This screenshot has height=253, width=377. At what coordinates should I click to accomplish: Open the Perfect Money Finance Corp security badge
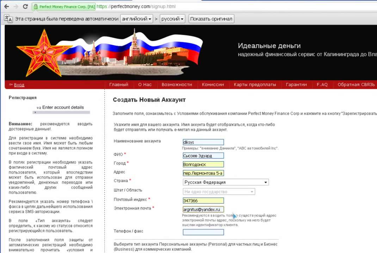64,7
